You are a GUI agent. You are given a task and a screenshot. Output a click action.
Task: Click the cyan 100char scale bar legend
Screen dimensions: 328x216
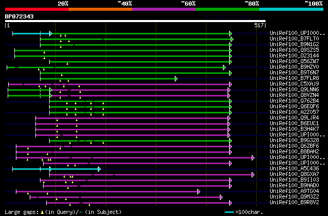point(229,212)
